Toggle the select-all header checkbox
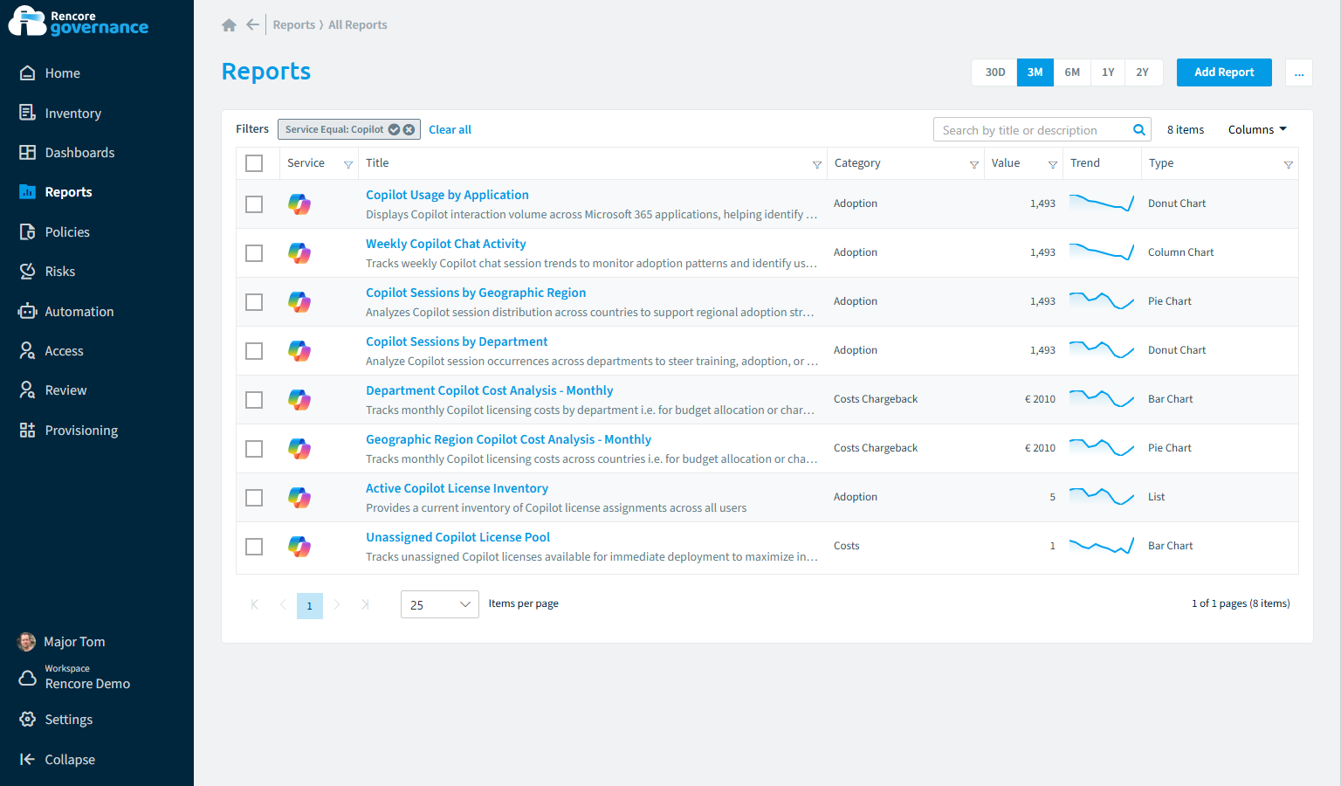The width and height of the screenshot is (1341, 786). 254,163
